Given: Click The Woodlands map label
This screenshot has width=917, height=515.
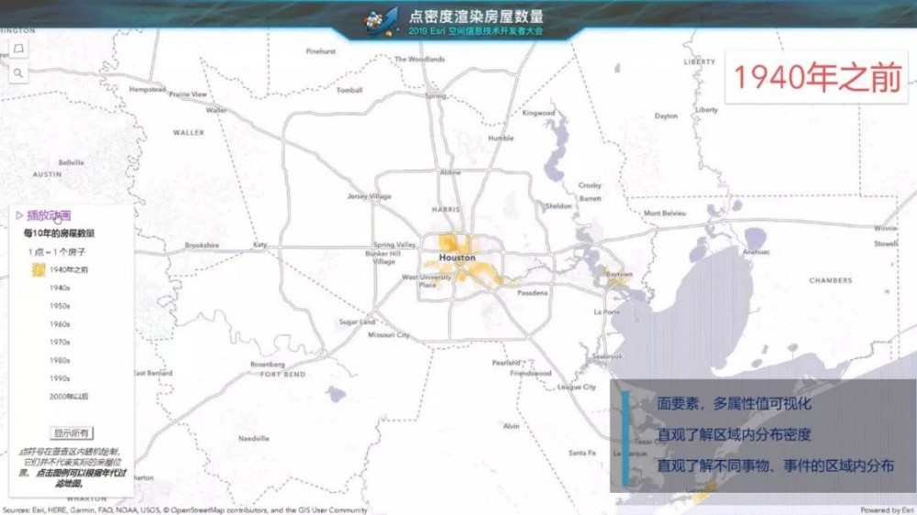Looking at the screenshot, I should 419,59.
